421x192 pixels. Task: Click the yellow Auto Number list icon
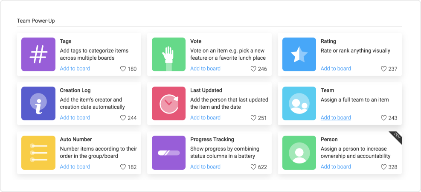click(38, 152)
